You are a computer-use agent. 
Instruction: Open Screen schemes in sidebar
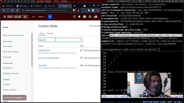pyautogui.click(x=9, y=90)
